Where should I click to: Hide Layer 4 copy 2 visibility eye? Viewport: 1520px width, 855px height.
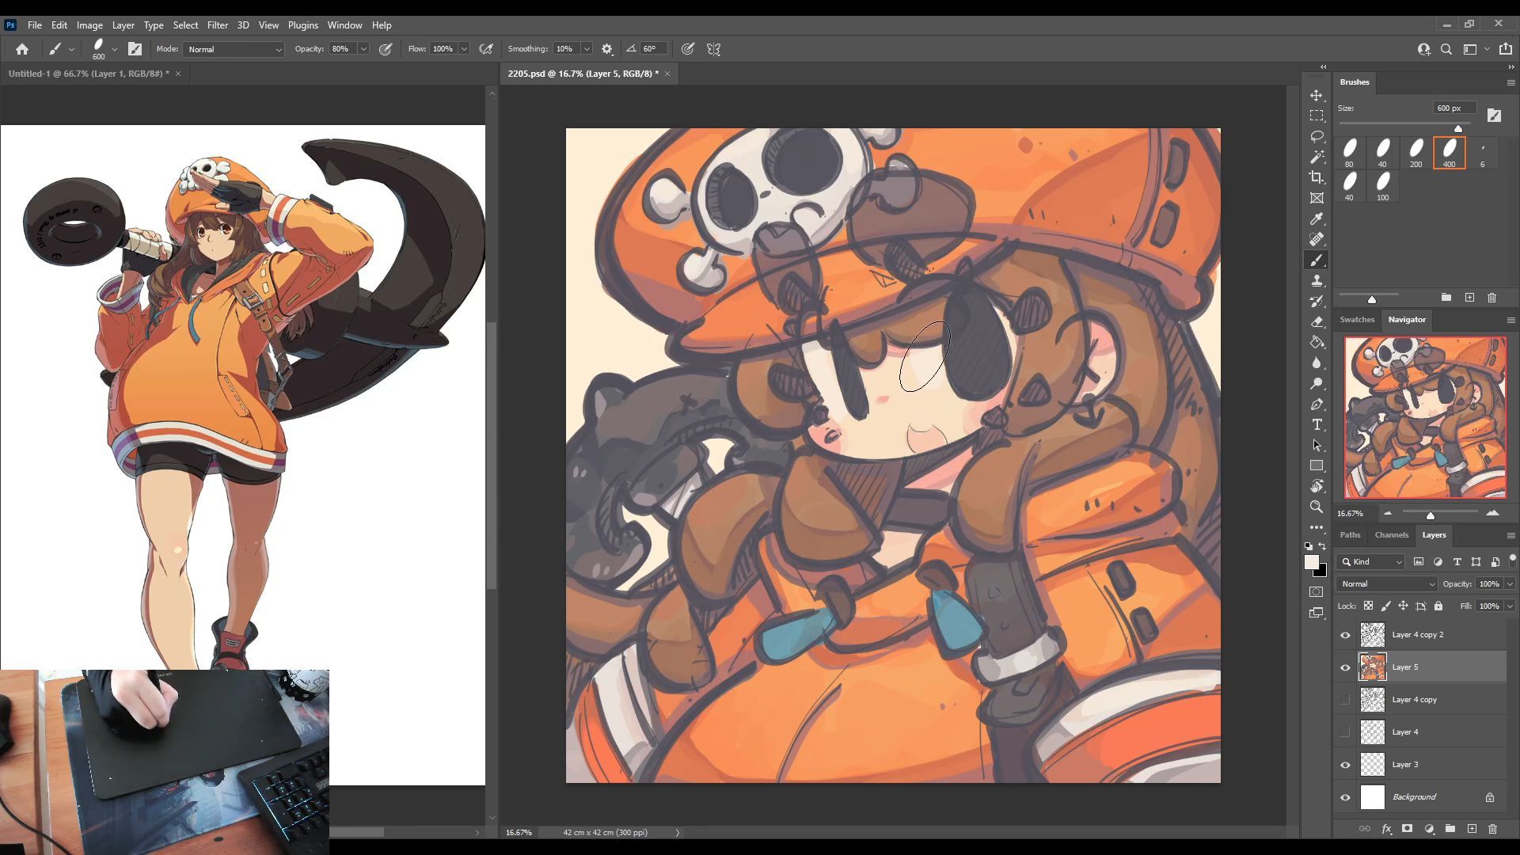[1345, 635]
